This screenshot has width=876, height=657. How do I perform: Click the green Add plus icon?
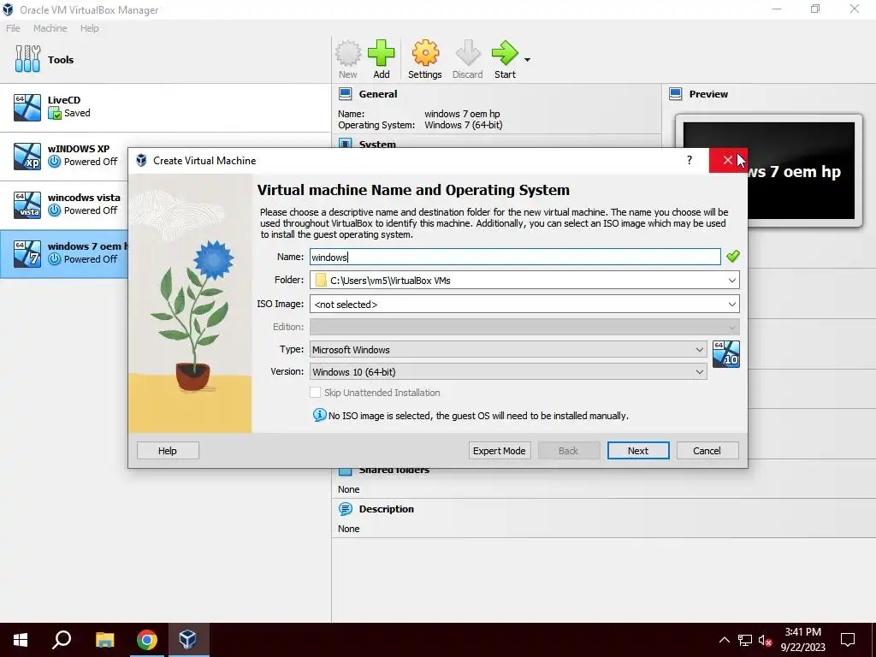click(x=382, y=53)
